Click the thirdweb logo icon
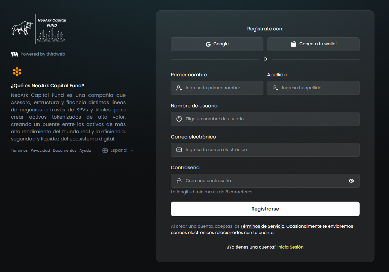Screen dimensions: 389x272 pyautogui.click(x=15, y=54)
